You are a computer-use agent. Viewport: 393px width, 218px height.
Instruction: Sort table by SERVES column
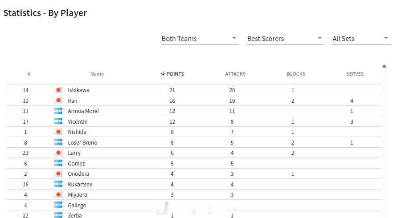355,74
